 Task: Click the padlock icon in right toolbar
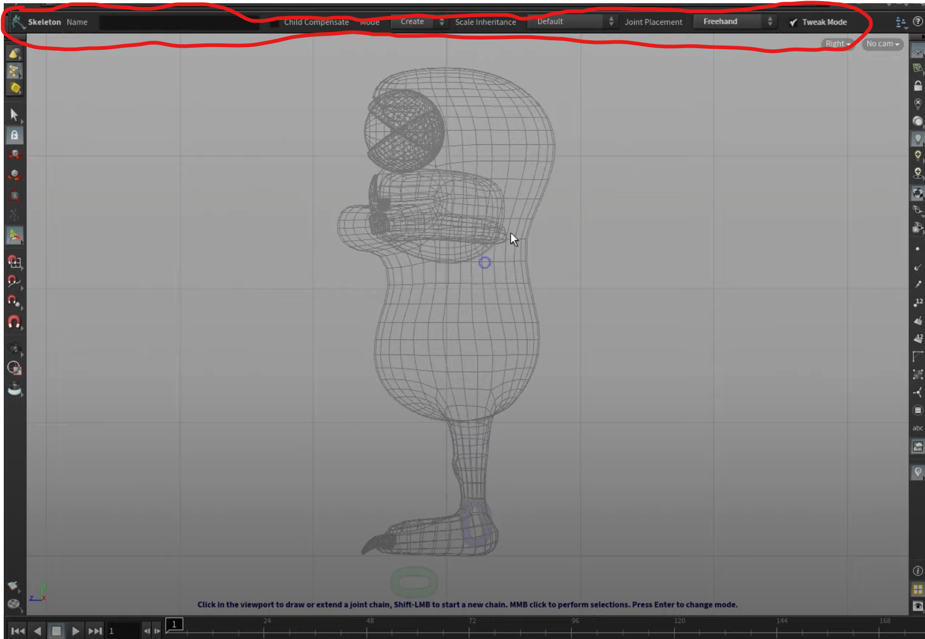[x=917, y=86]
